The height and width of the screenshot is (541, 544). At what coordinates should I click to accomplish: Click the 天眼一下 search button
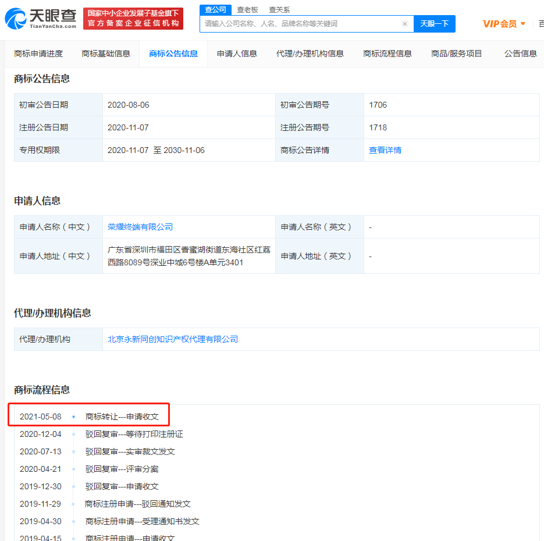(x=435, y=24)
